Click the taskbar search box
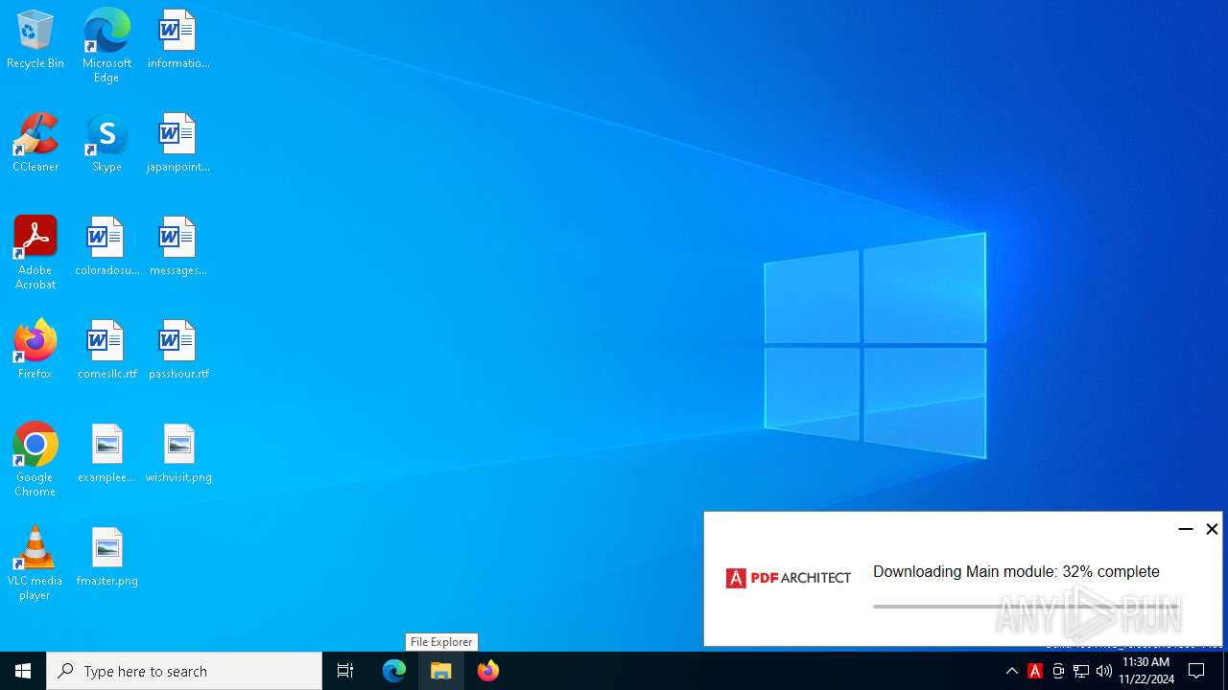This screenshot has width=1228, height=690. point(184,671)
